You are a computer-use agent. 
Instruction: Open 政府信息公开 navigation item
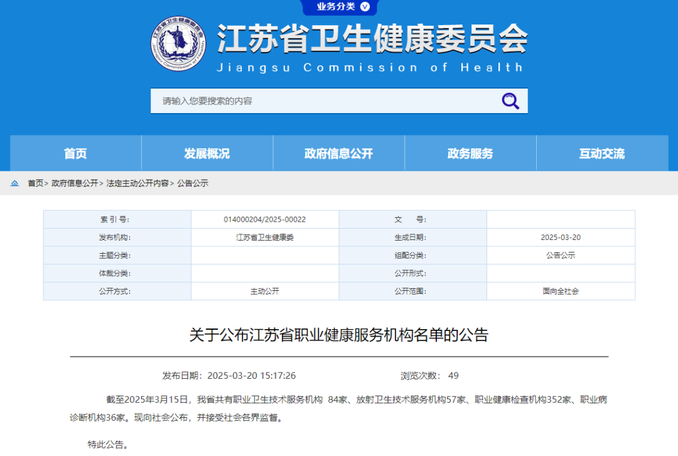[338, 153]
